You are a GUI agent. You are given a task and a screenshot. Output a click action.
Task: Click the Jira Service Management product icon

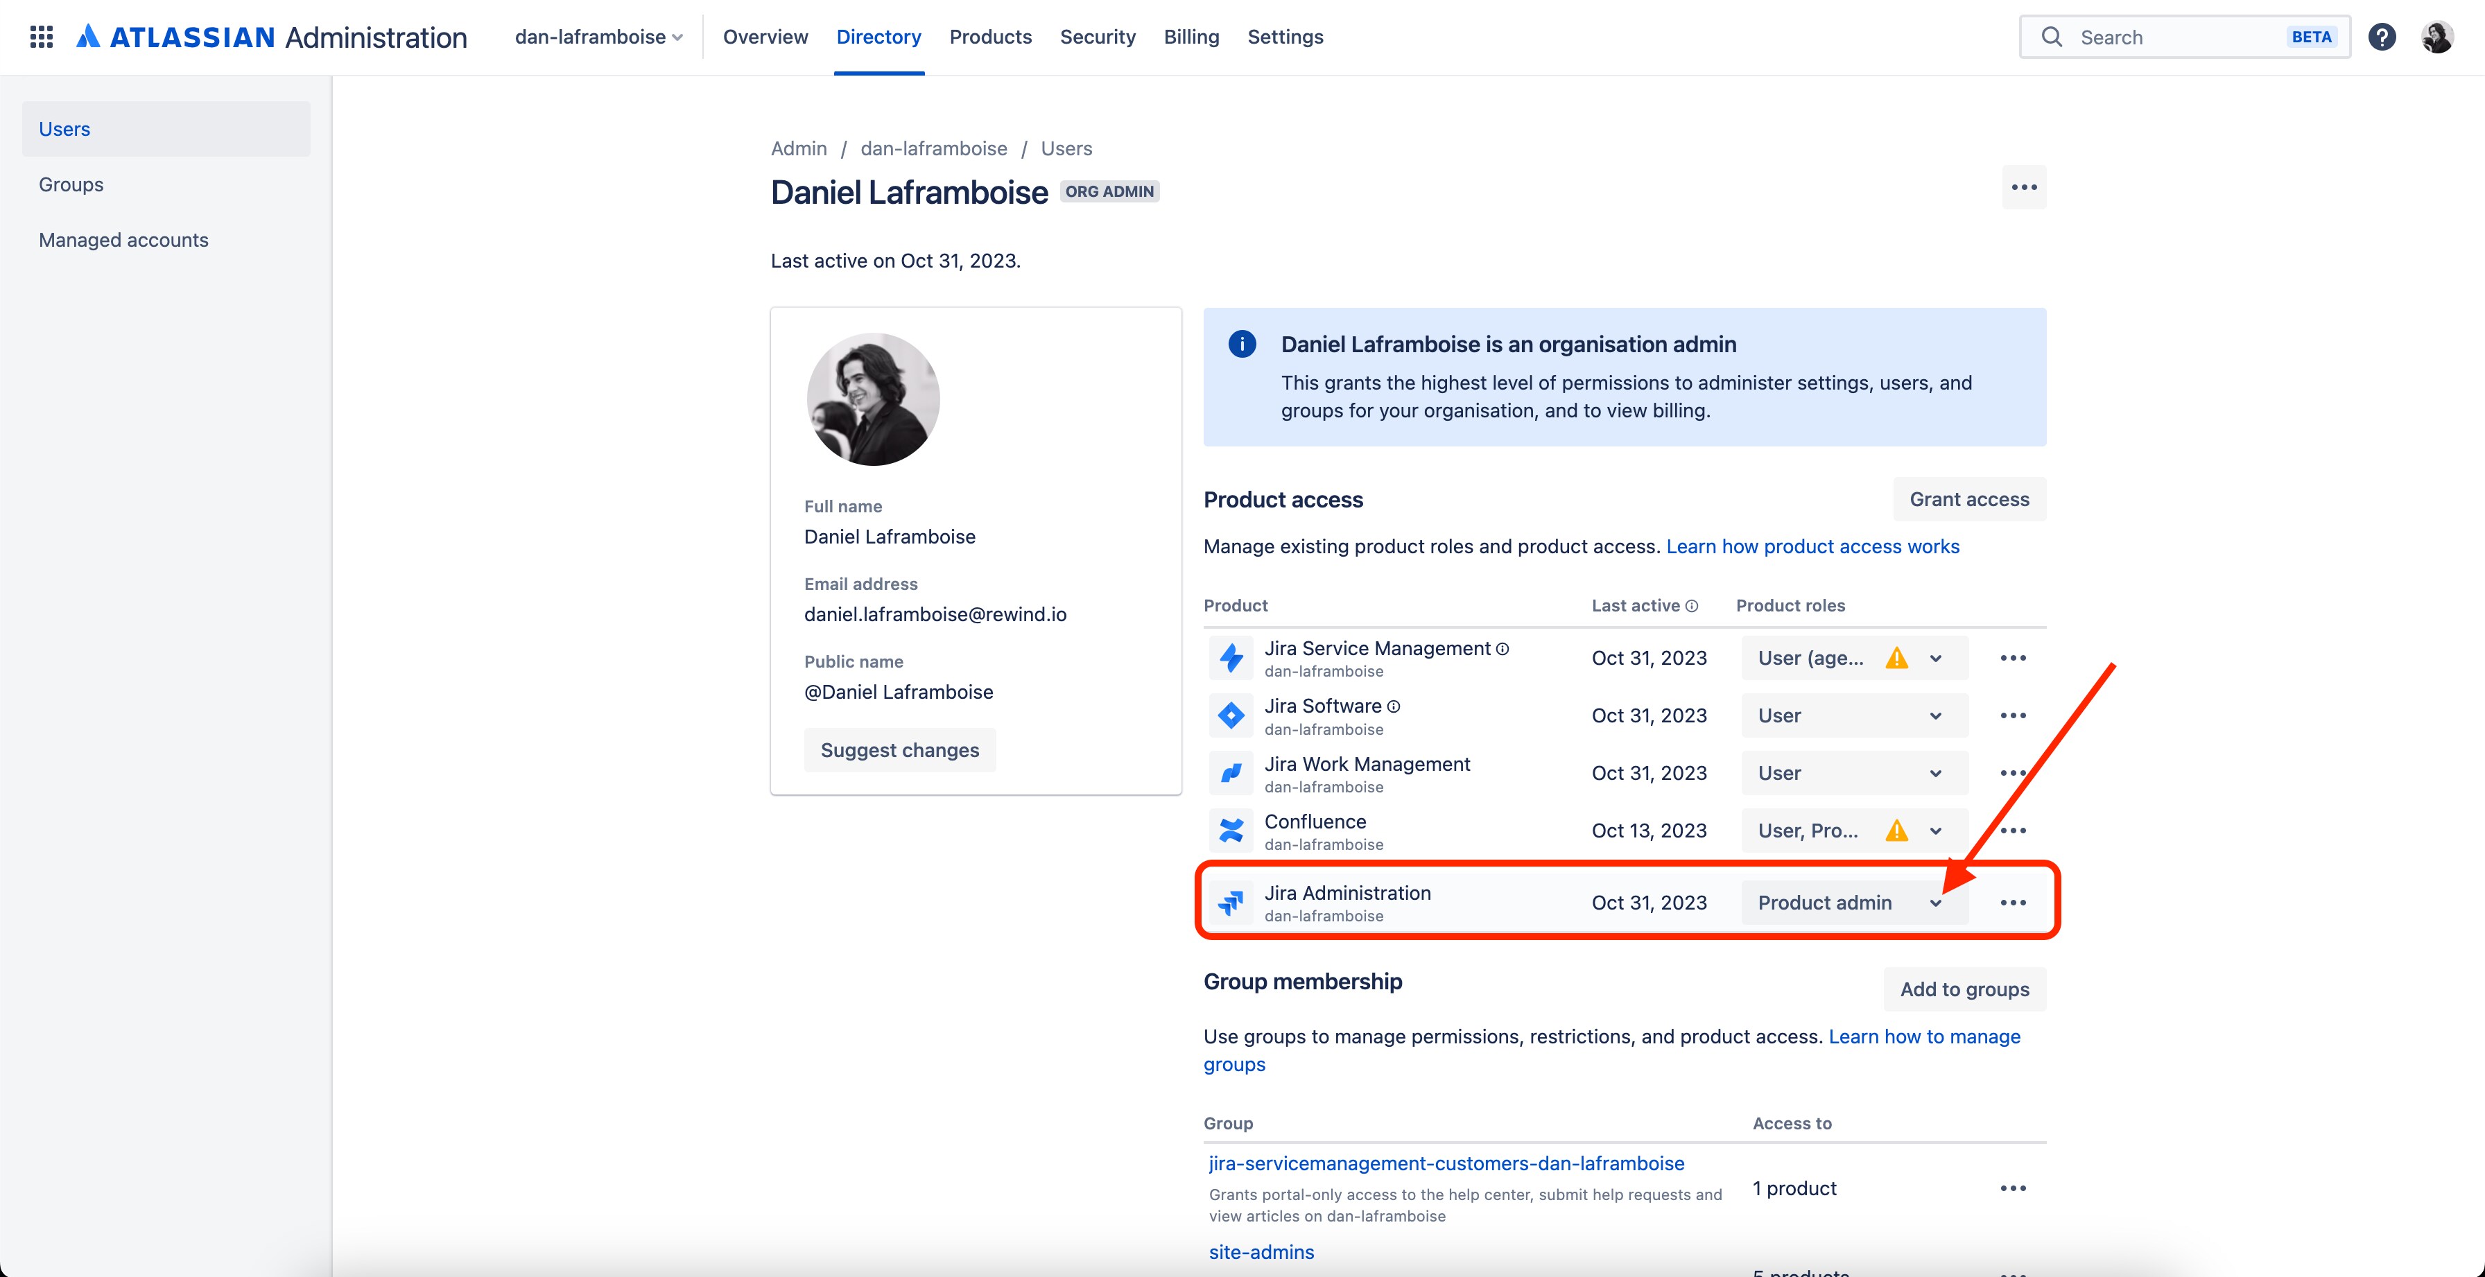pos(1231,658)
